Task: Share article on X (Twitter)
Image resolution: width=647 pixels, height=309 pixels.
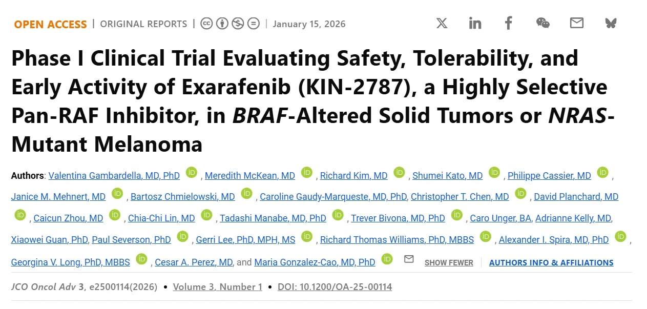Action: (x=442, y=23)
